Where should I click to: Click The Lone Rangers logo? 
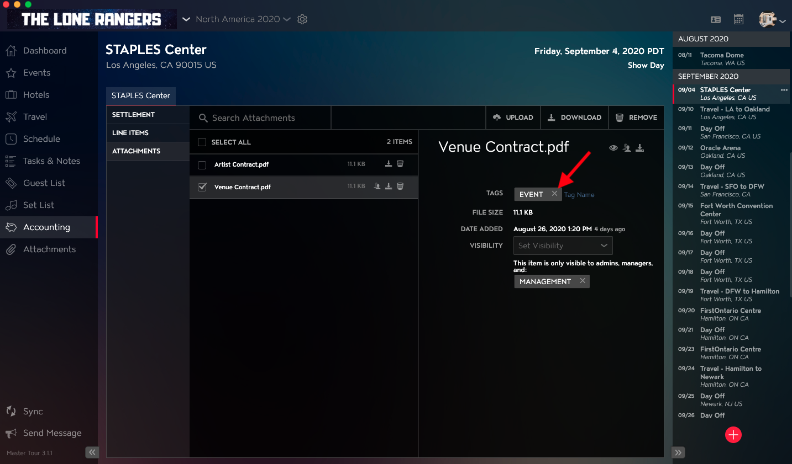91,19
